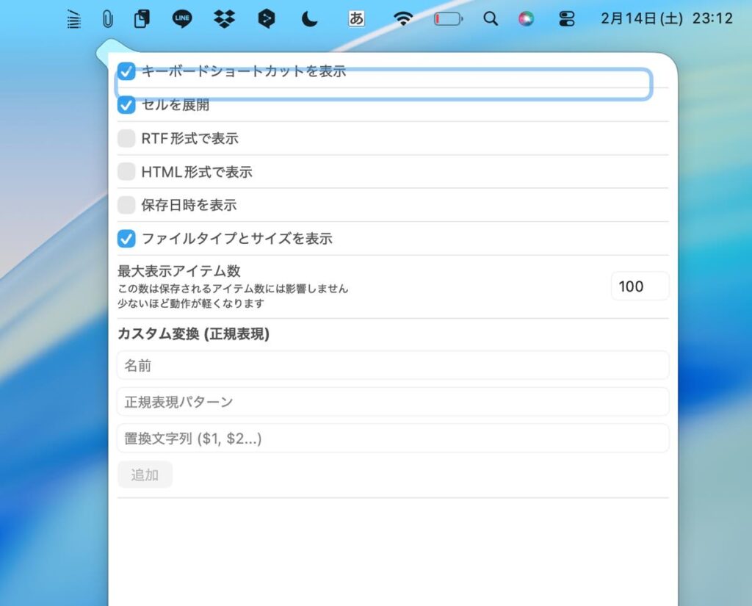Open the Dropbox menu bar icon
Viewport: 752px width, 606px height.
224,19
